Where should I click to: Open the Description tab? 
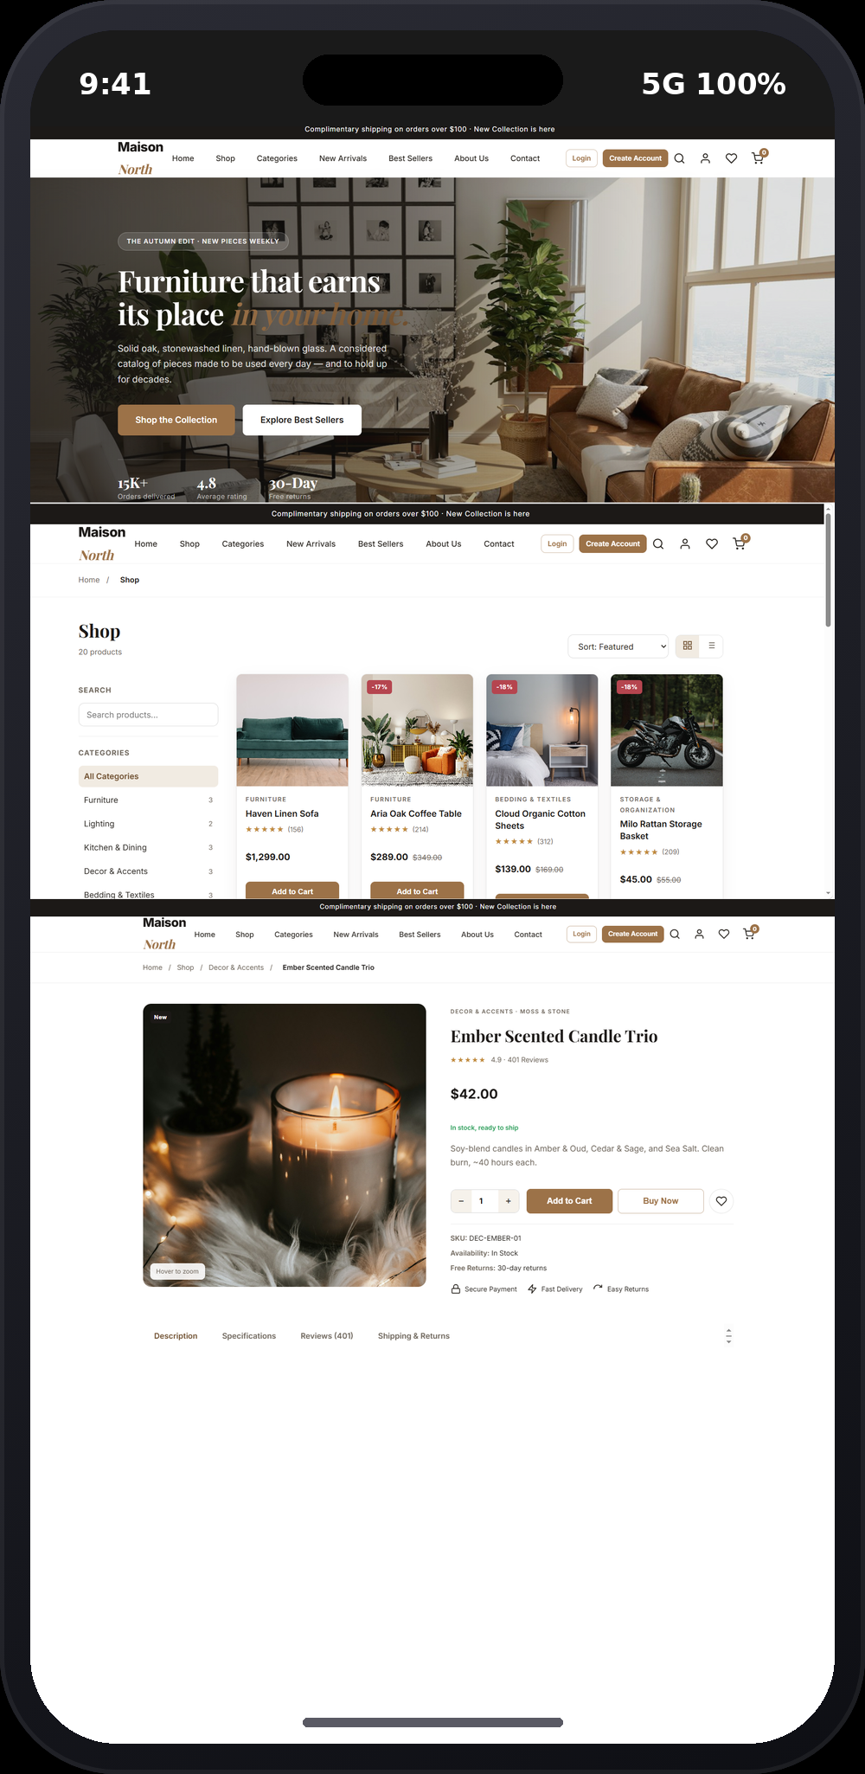tap(176, 1336)
